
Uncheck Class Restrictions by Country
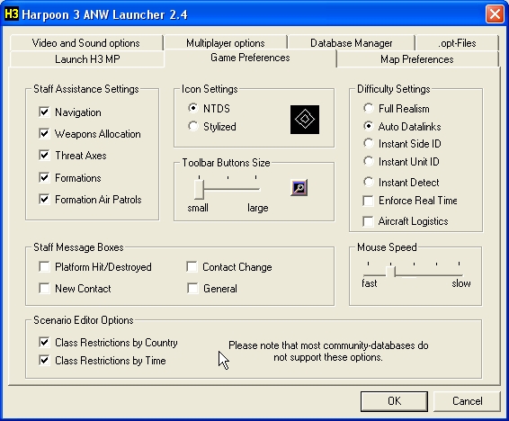(x=44, y=342)
